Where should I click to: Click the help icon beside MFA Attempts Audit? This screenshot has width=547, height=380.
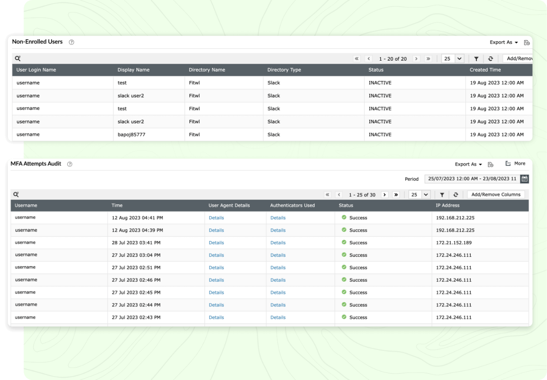coord(70,164)
